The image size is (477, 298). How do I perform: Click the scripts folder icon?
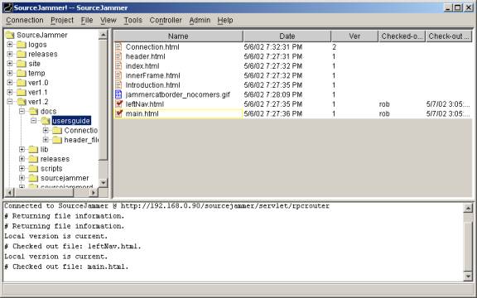coord(33,169)
